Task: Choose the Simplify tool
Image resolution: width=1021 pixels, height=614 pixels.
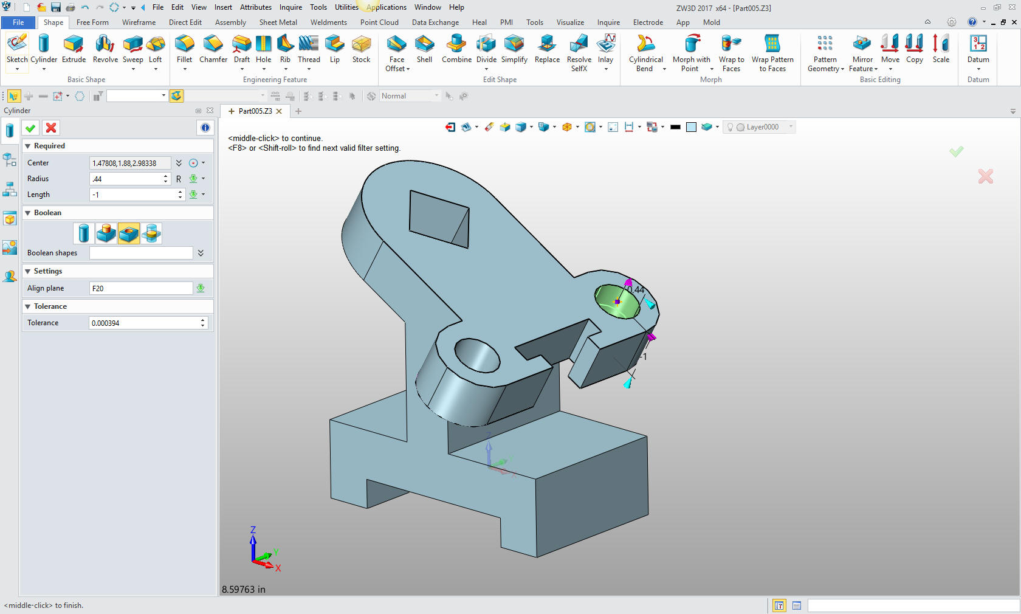Action: [x=514, y=48]
